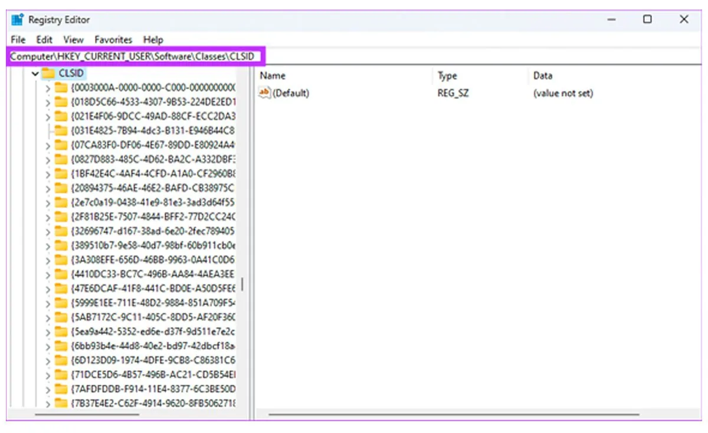Click the folder icon for {2e7c0a19-0438-41e9 key
The height and width of the screenshot is (433, 708).
tap(61, 202)
